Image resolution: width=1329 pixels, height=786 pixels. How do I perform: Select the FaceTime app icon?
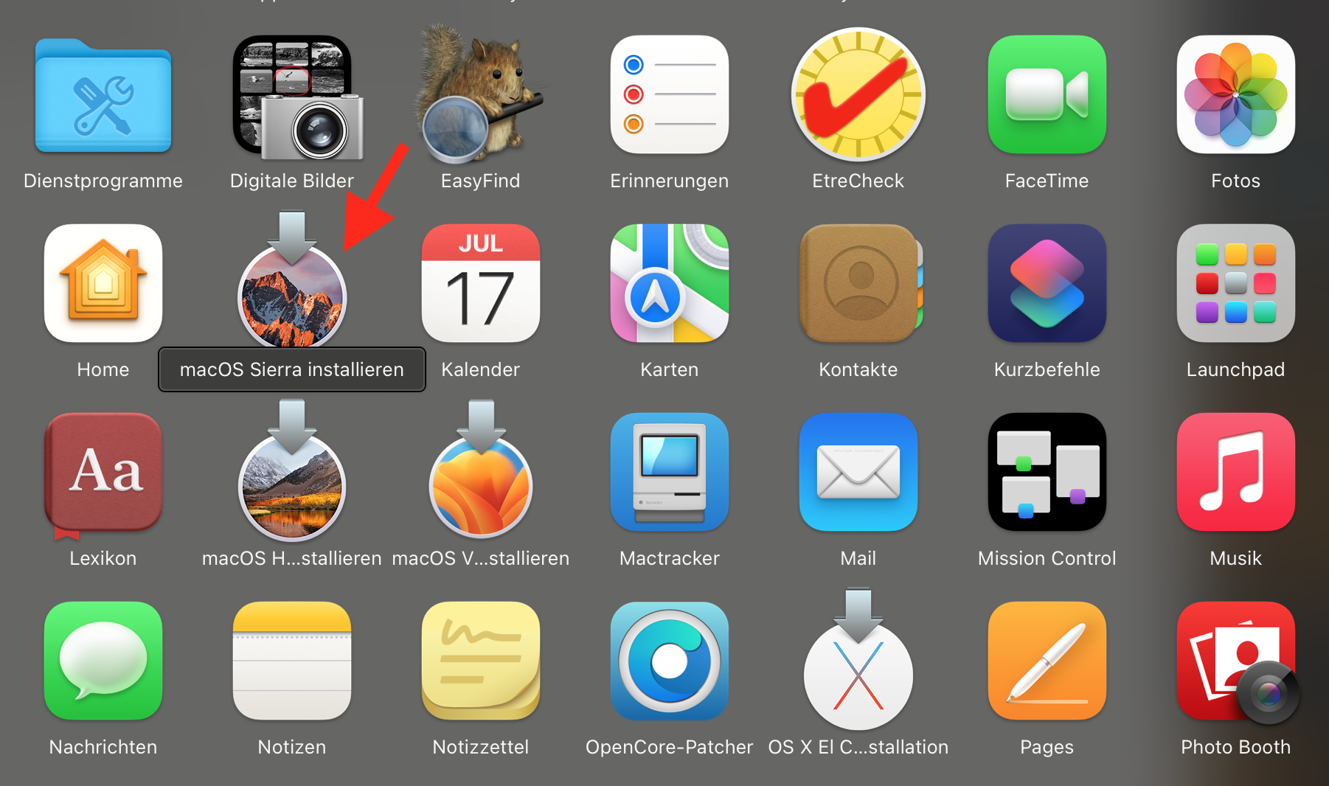click(1047, 94)
